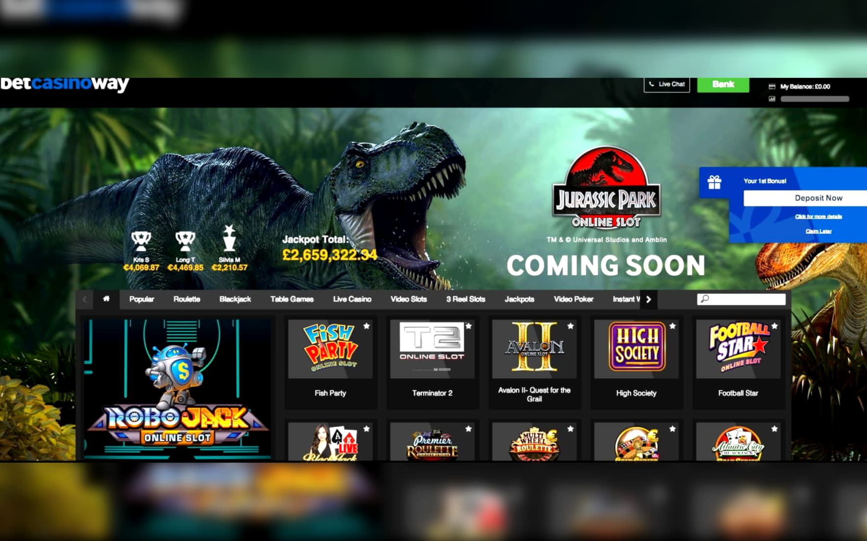867x541 pixels.
Task: Click the Jurassic Park Online Slot logo
Action: click(607, 188)
